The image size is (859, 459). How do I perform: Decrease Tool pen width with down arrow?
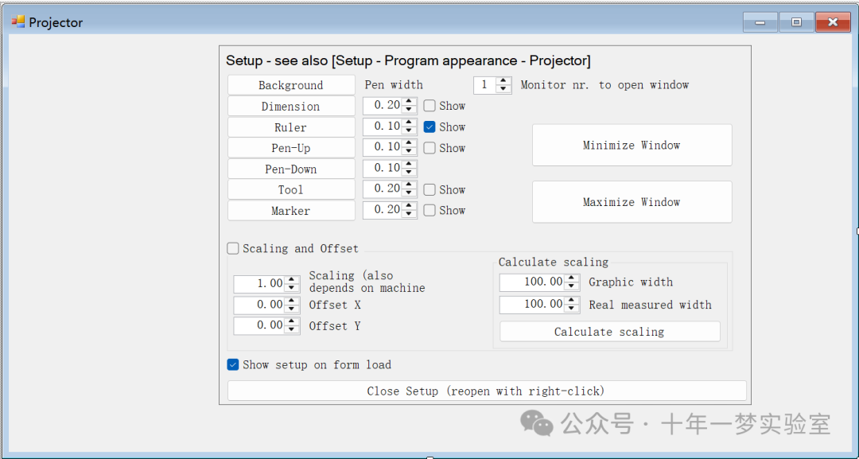click(x=409, y=193)
